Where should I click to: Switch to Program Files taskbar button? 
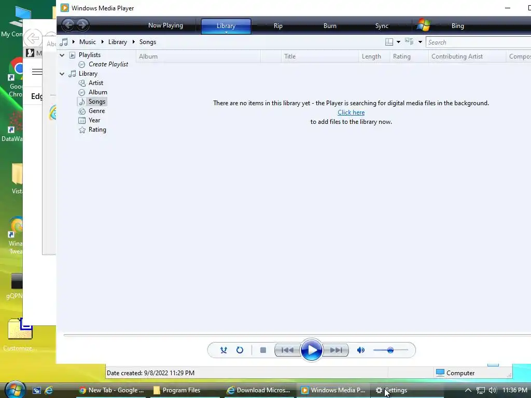186,390
